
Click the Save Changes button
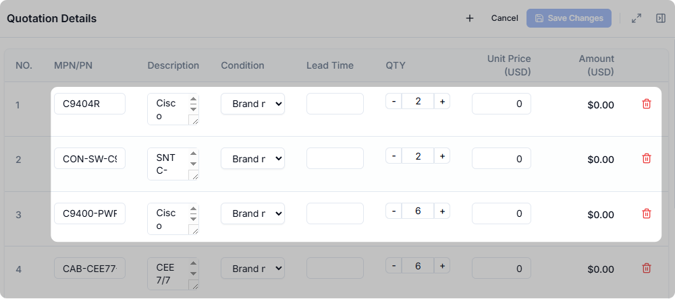click(x=568, y=18)
